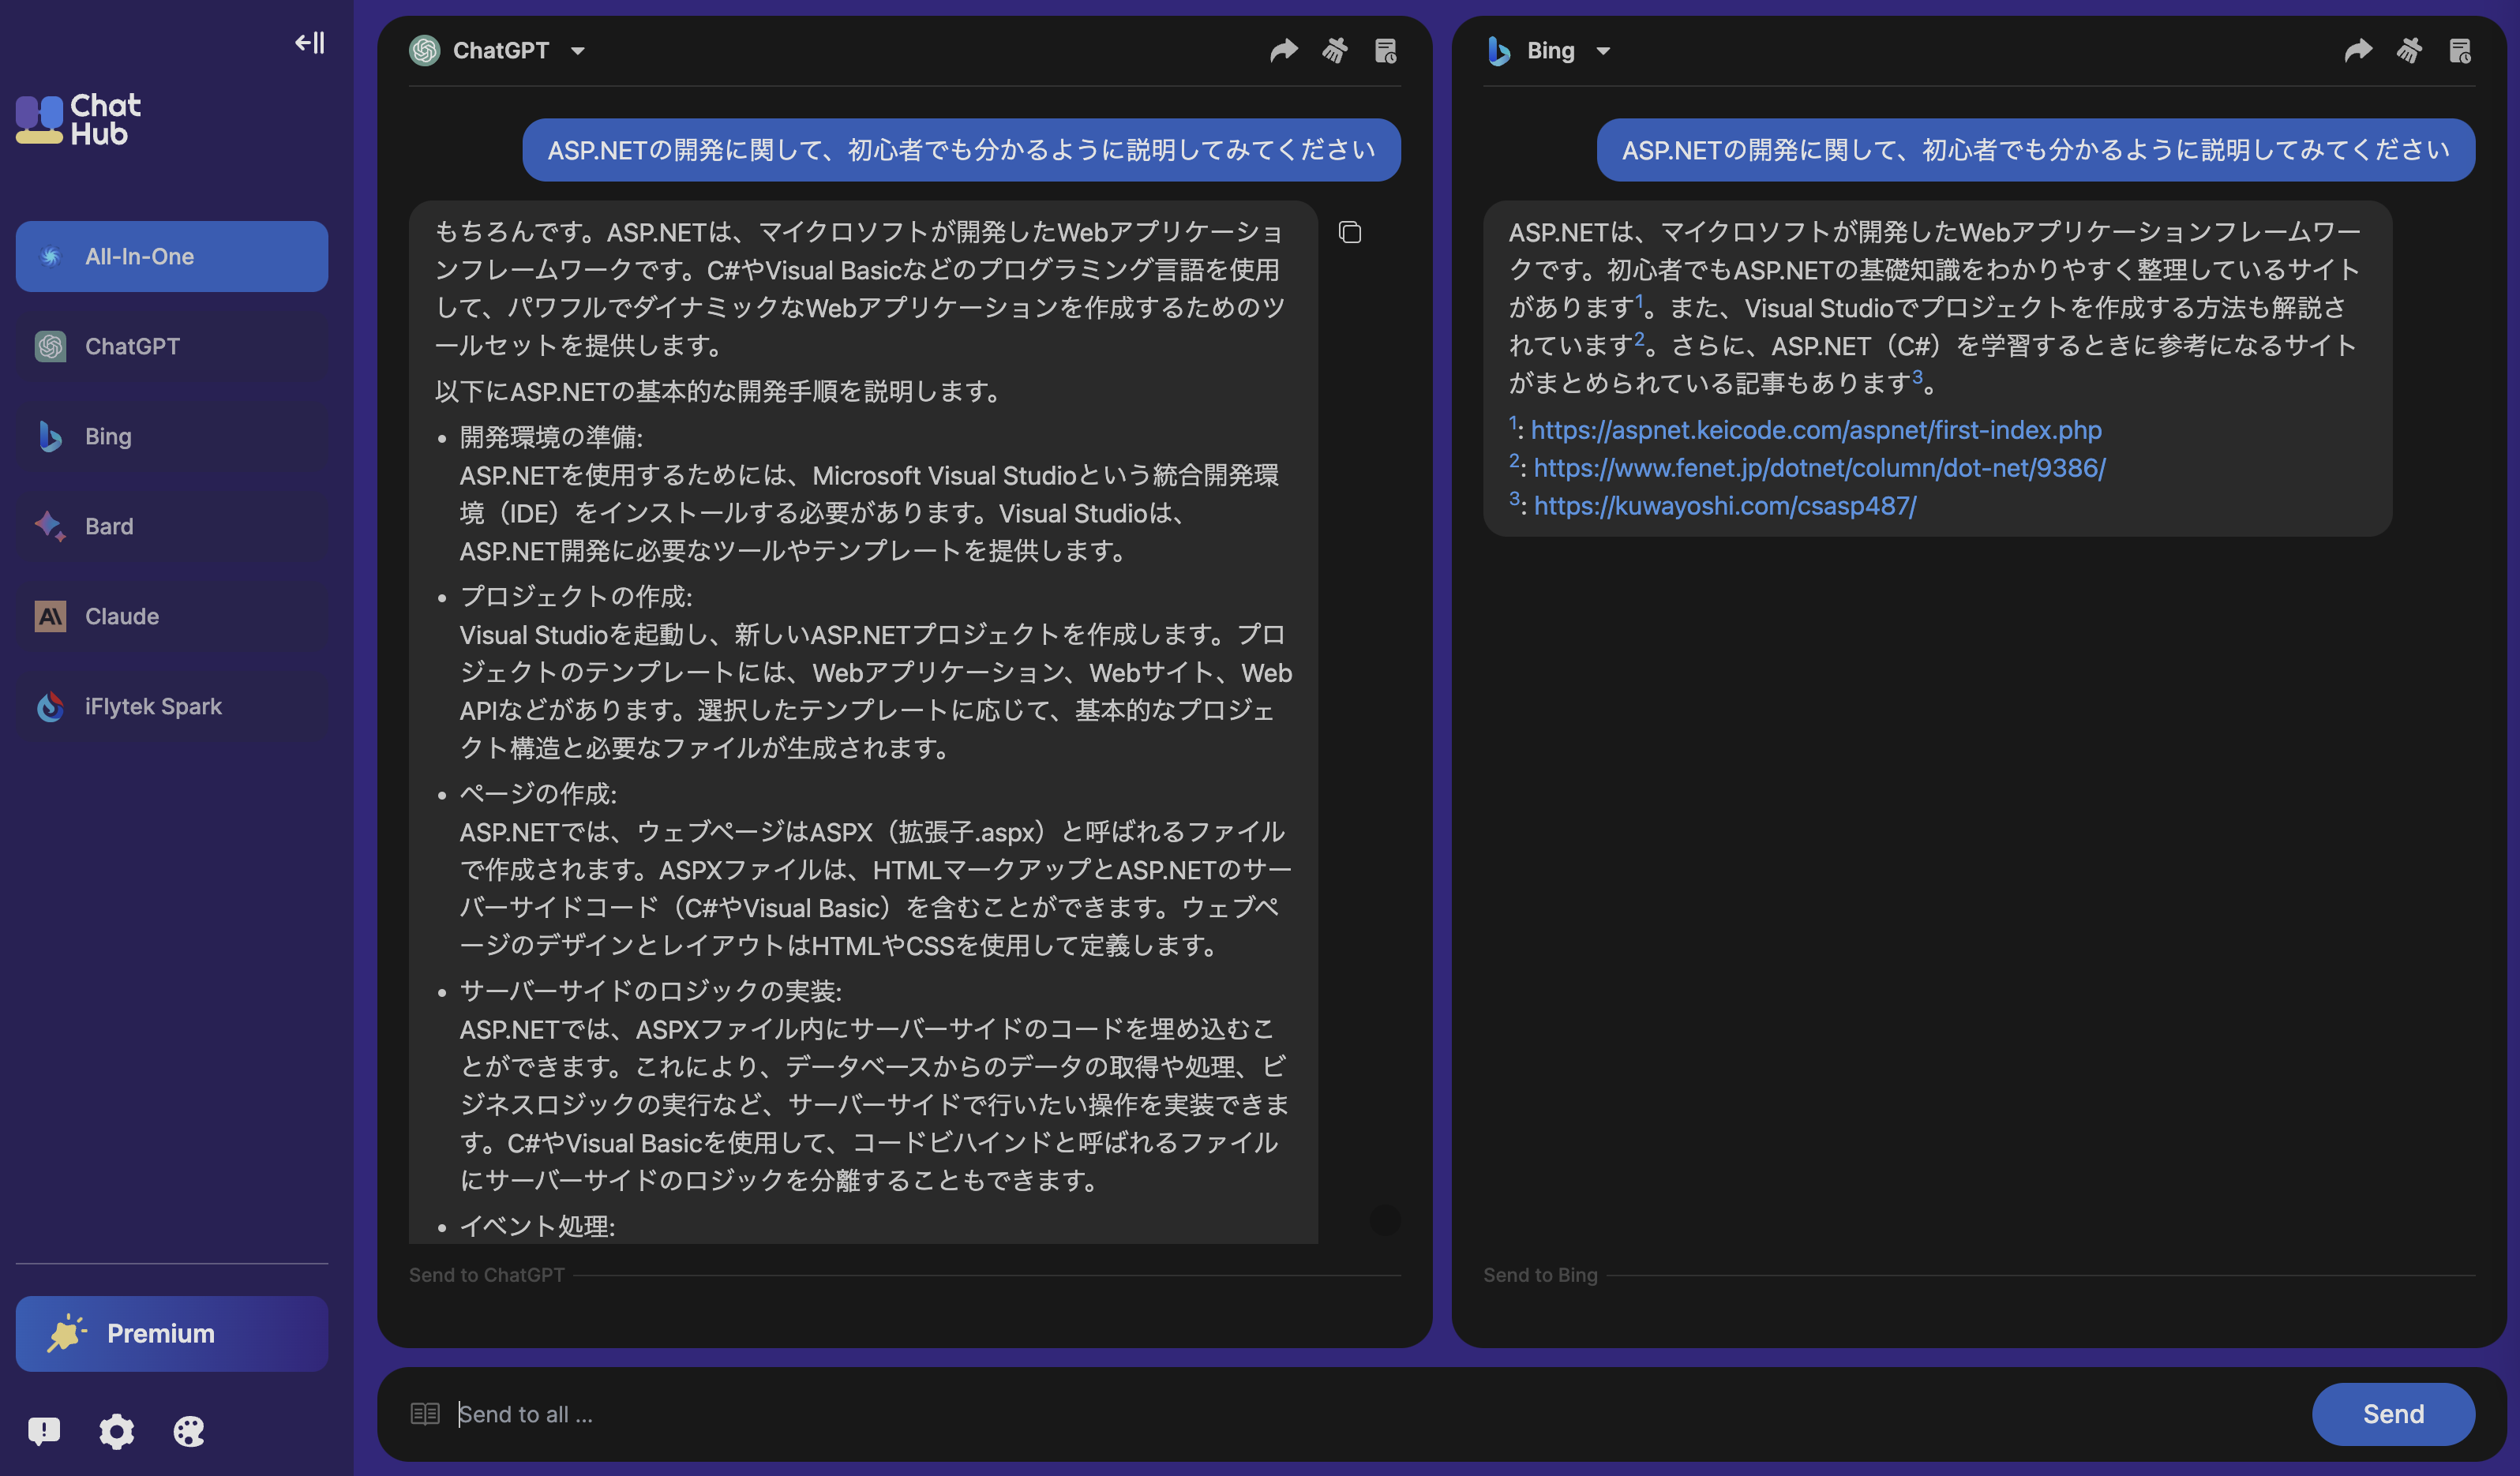Open Chathub settings gear
Screen dimensions: 2520x1476
tap(116, 1431)
